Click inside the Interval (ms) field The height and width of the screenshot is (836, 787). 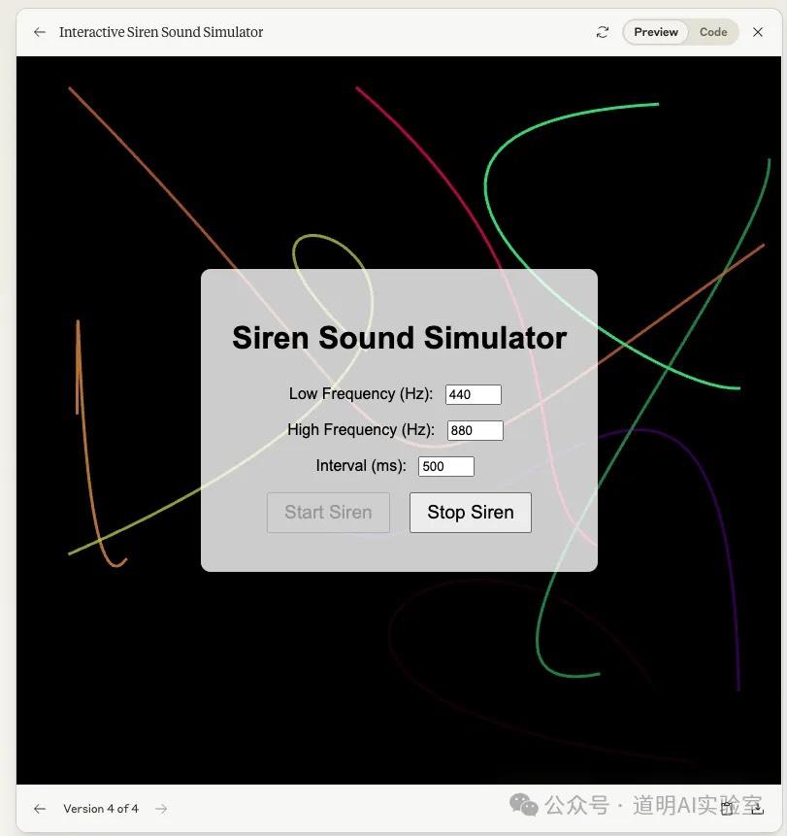(445, 465)
